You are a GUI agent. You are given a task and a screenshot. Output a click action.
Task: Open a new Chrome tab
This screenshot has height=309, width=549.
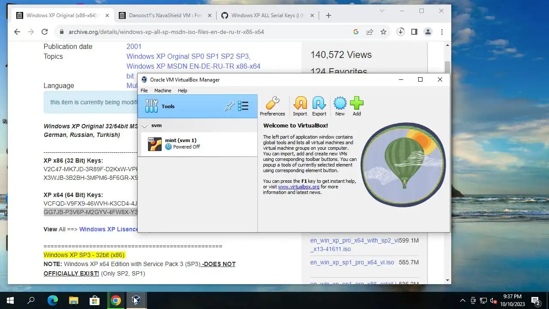(x=328, y=15)
